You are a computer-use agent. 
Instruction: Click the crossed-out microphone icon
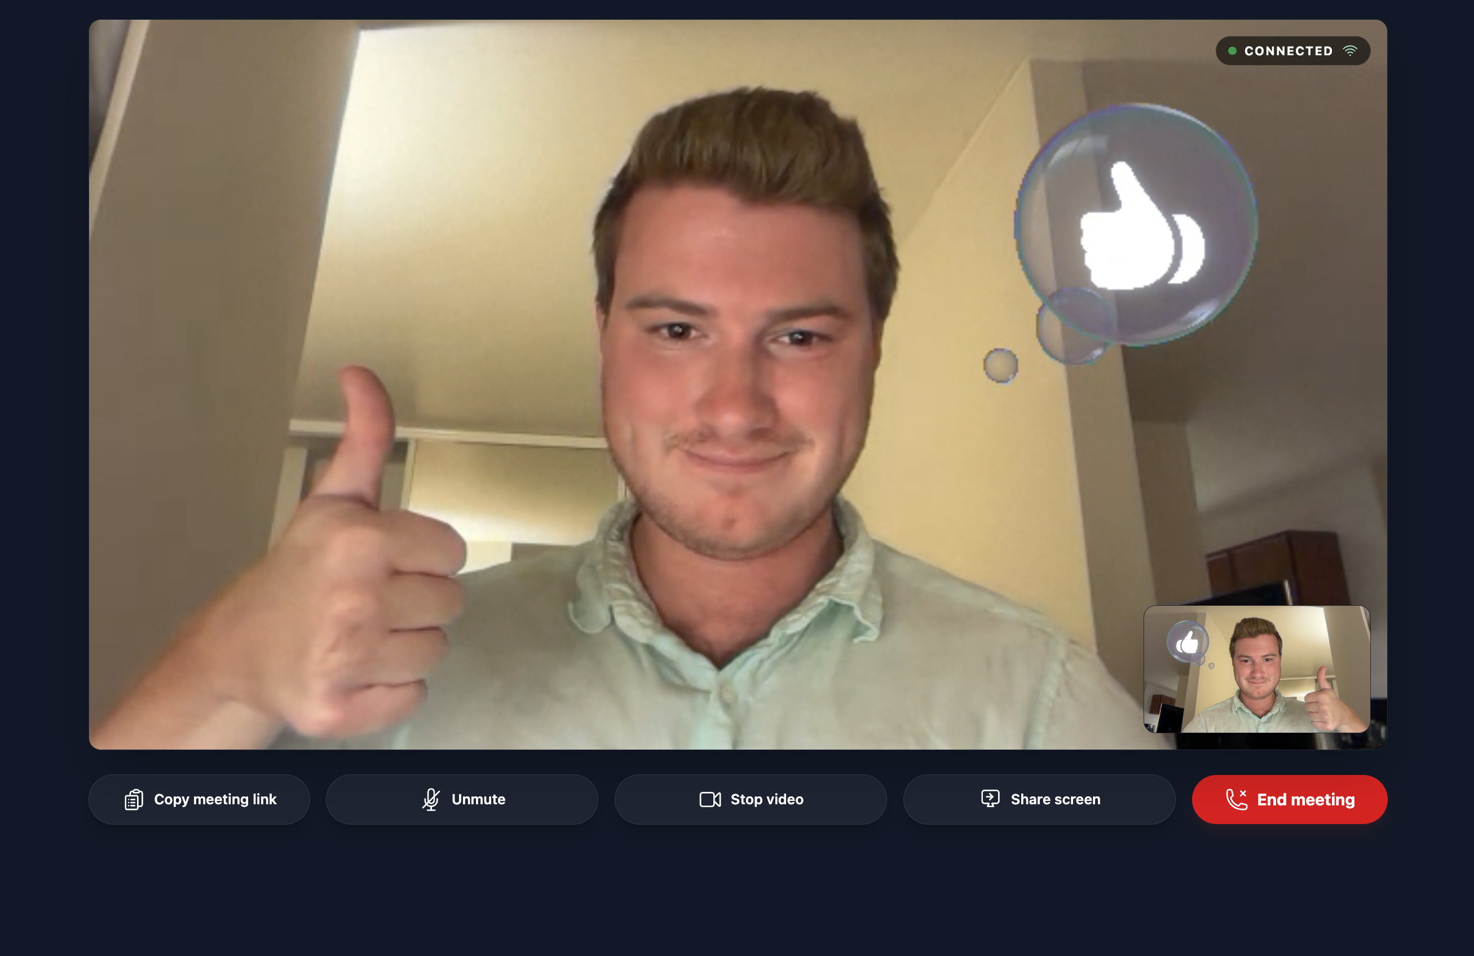point(431,799)
